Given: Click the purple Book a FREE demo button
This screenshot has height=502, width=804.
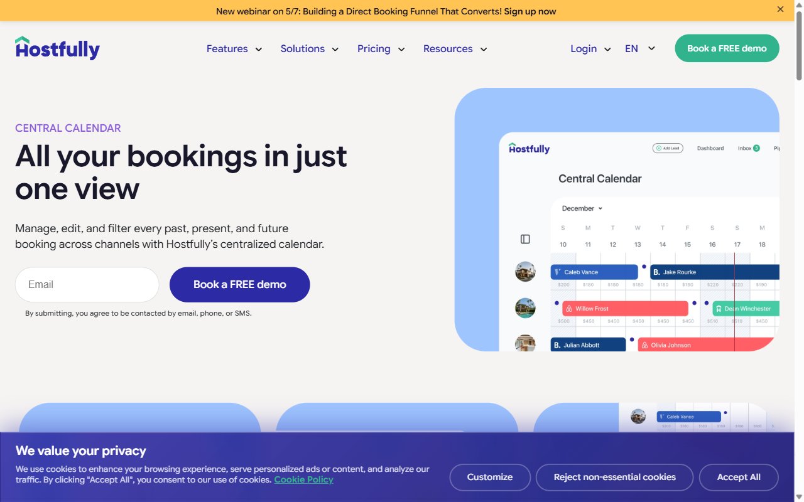Looking at the screenshot, I should coord(240,285).
